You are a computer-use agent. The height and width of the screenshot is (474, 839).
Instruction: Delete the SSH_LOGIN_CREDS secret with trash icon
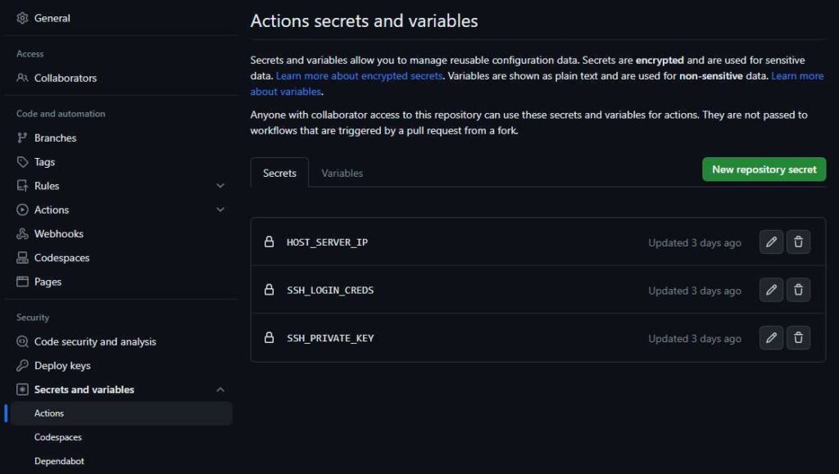[x=799, y=290]
